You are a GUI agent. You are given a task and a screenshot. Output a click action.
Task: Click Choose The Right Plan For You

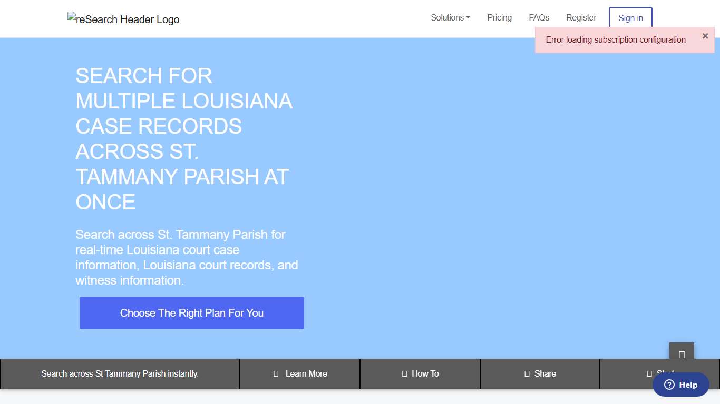coord(191,312)
